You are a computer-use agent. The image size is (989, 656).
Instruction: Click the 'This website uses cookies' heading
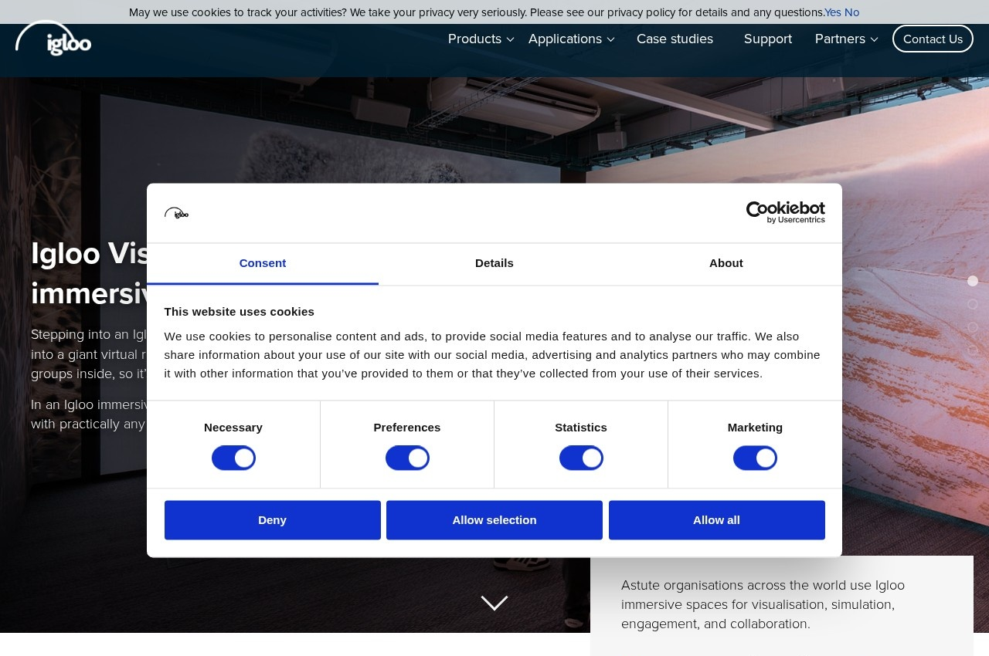click(x=240, y=312)
